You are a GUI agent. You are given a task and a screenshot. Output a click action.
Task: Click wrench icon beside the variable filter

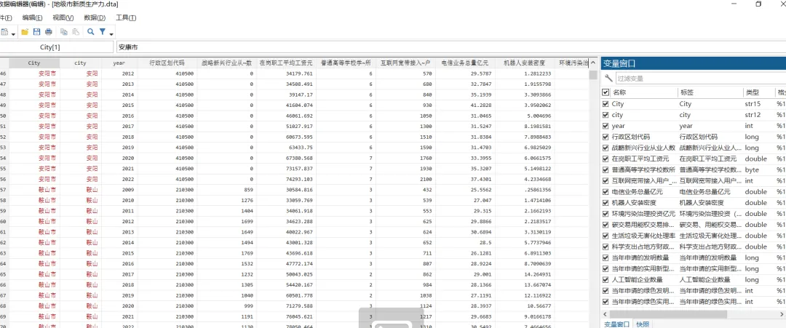608,78
